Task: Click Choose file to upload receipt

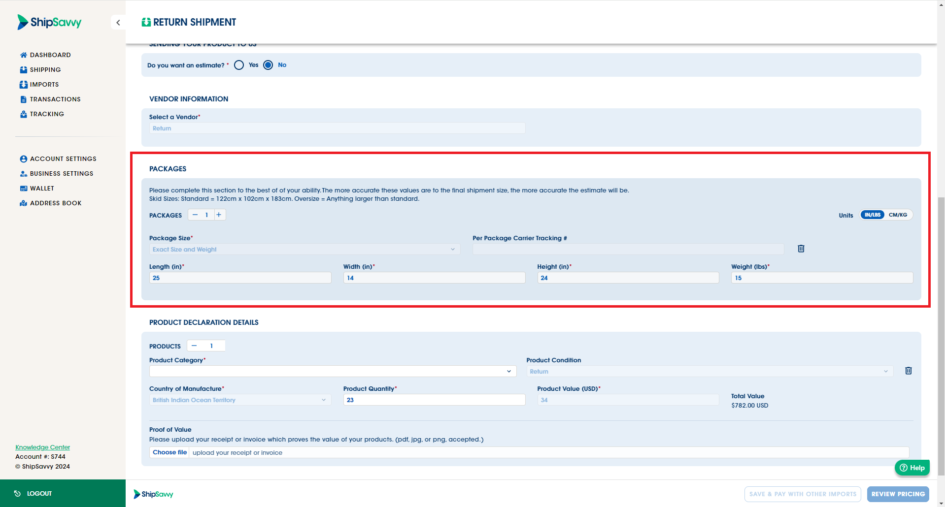Action: coord(169,452)
